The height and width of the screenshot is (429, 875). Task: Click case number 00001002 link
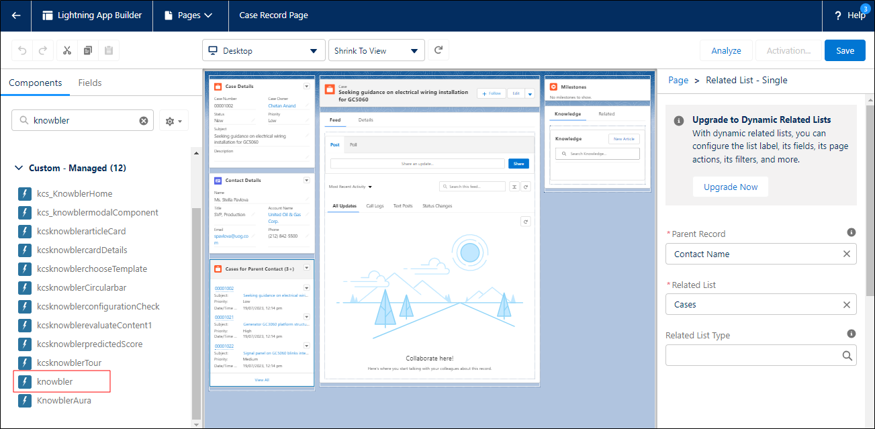pyautogui.click(x=224, y=289)
